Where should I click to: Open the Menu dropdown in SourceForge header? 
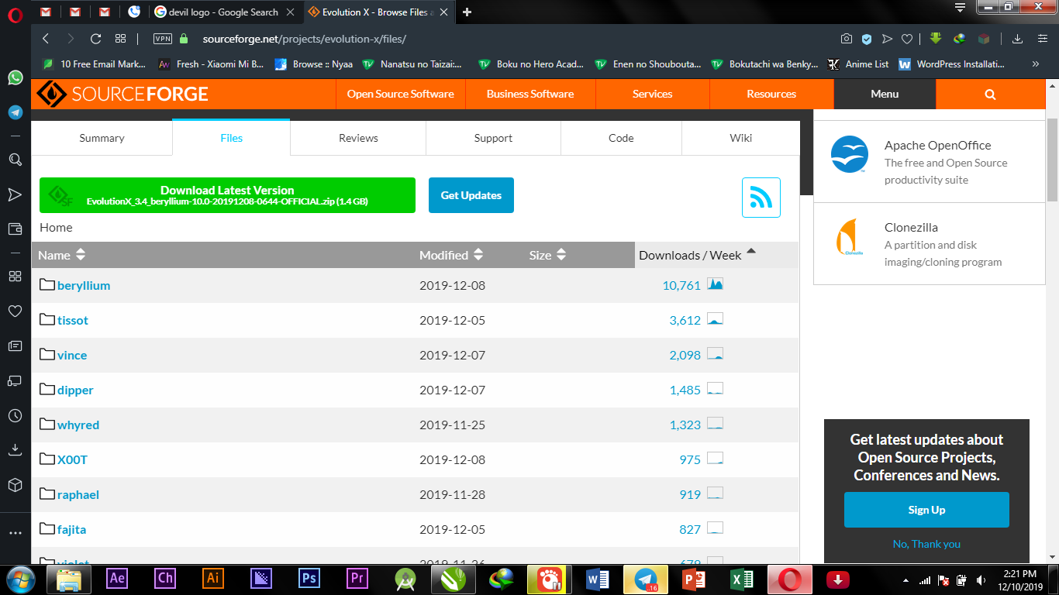(885, 94)
